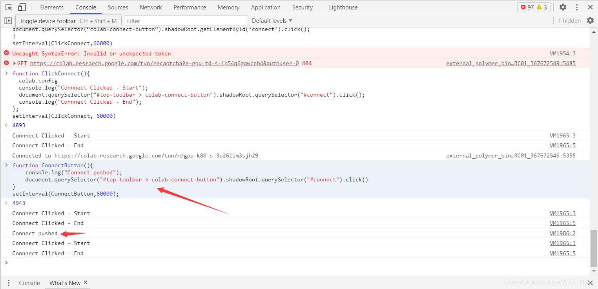Click the yellow warning count 3
Image resolution: width=598 pixels, height=289 pixels.
[x=542, y=7]
